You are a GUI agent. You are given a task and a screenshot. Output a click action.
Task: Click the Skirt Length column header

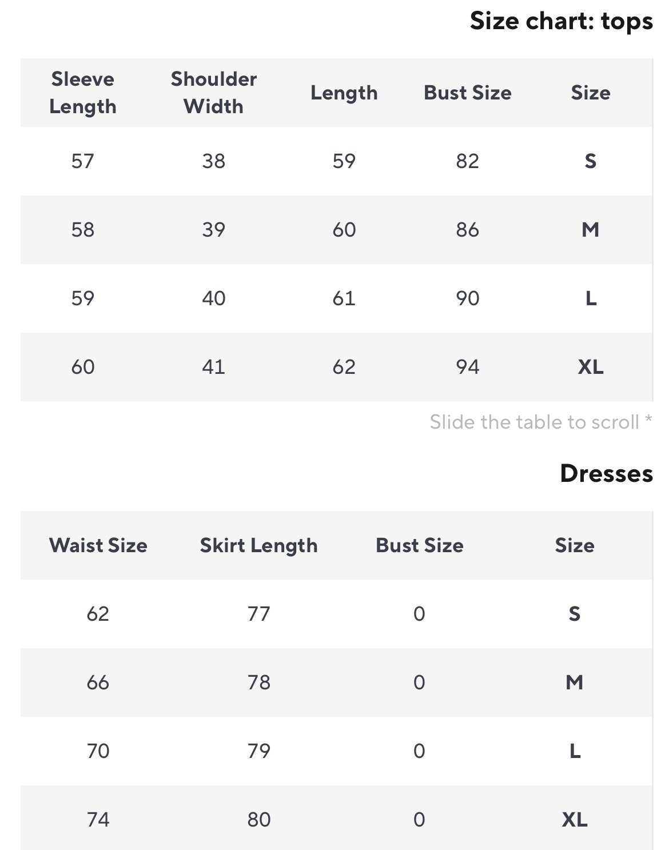pos(258,545)
